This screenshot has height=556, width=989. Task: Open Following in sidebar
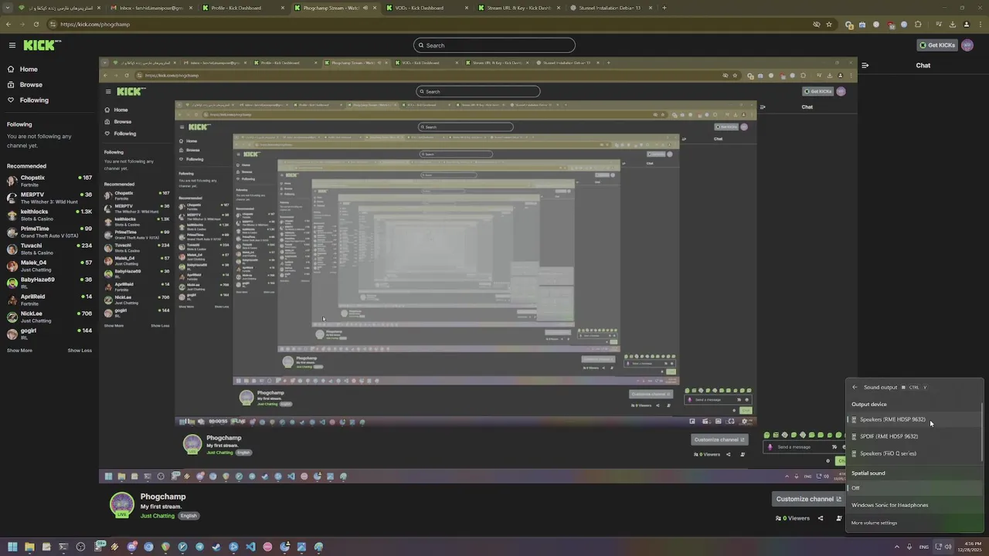pyautogui.click(x=34, y=100)
